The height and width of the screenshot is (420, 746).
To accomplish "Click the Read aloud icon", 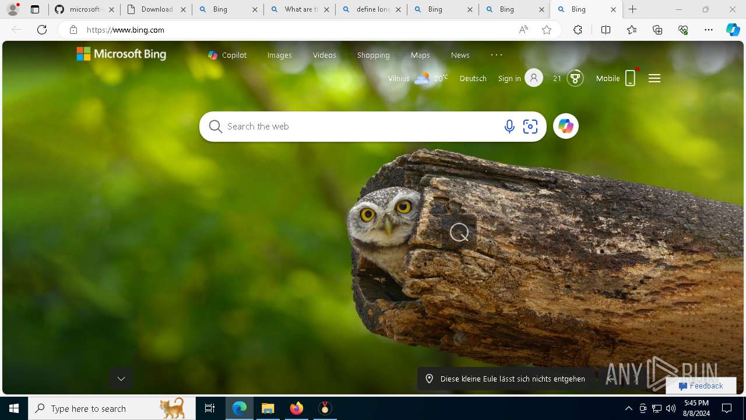I will 523,30.
